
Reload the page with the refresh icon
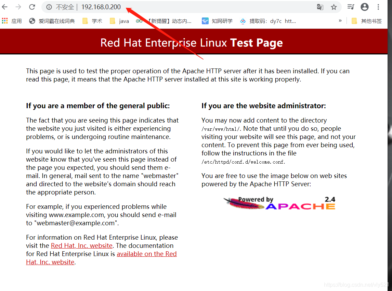pos(32,7)
